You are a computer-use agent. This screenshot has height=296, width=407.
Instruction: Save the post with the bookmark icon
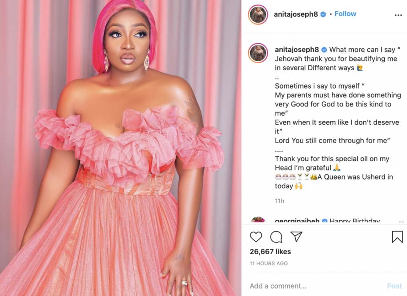[397, 236]
